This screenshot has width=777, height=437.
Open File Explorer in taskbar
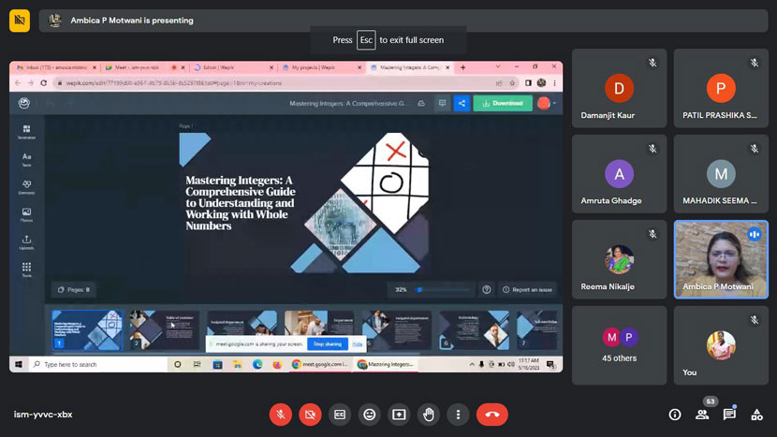coord(238,364)
